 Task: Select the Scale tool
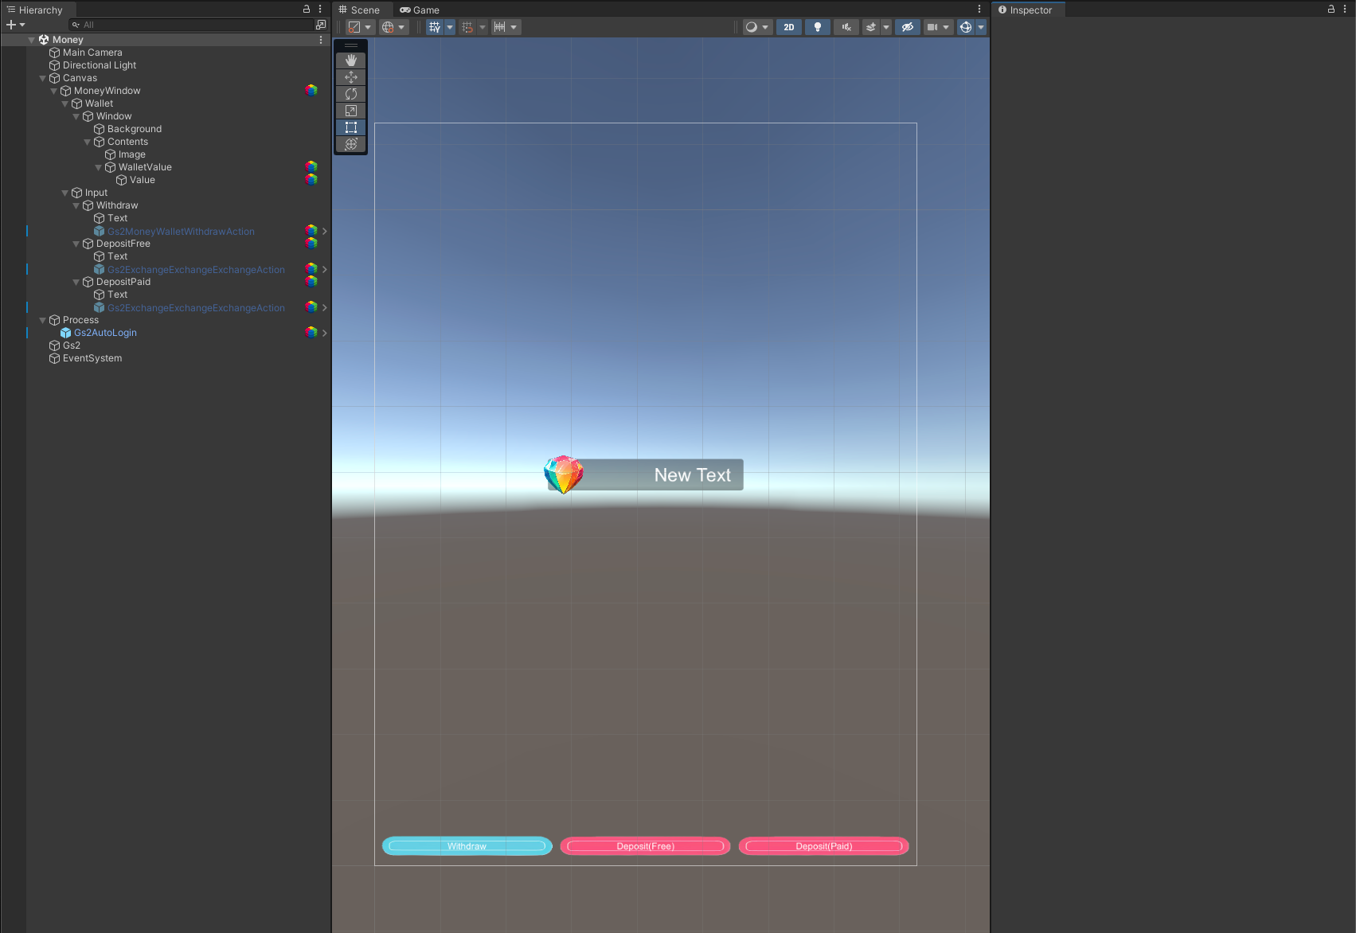tap(351, 111)
